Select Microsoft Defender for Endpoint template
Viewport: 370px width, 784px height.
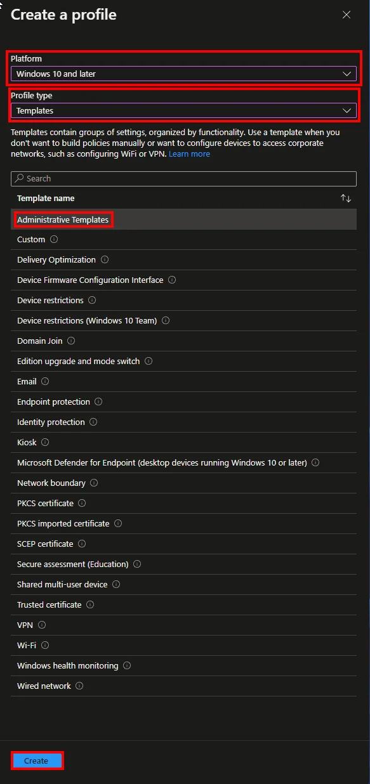pos(183,463)
